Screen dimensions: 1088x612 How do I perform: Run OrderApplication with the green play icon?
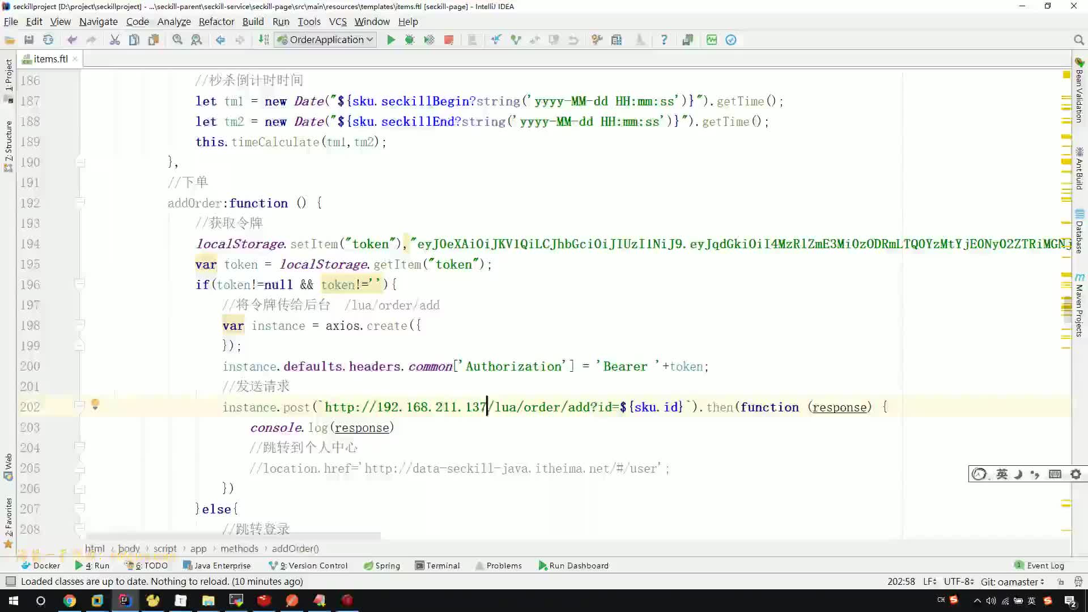391,40
